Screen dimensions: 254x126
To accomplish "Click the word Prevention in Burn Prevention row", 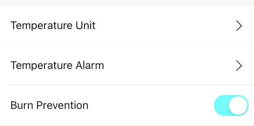I will click(x=62, y=105).
